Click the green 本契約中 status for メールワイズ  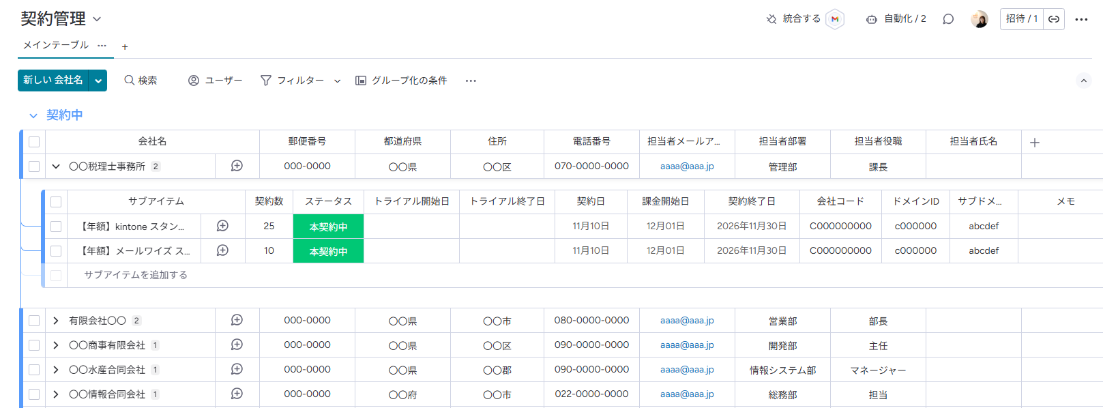pyautogui.click(x=328, y=251)
